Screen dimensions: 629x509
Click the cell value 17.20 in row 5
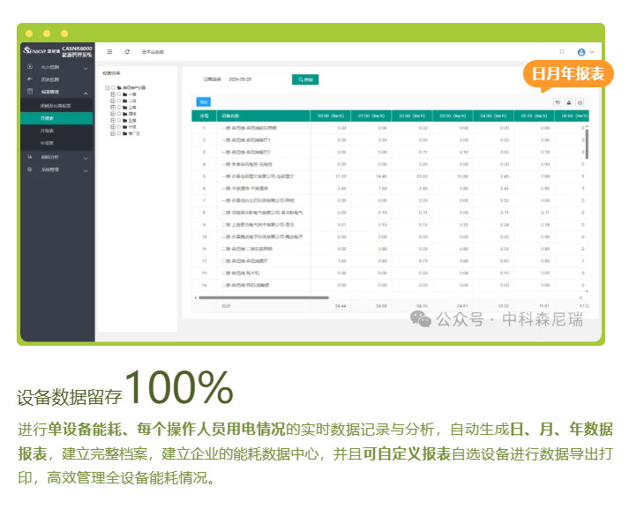pos(341,176)
